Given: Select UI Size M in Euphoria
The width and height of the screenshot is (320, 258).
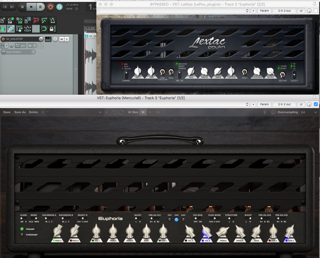Looking at the screenshot, I should 143,112.
